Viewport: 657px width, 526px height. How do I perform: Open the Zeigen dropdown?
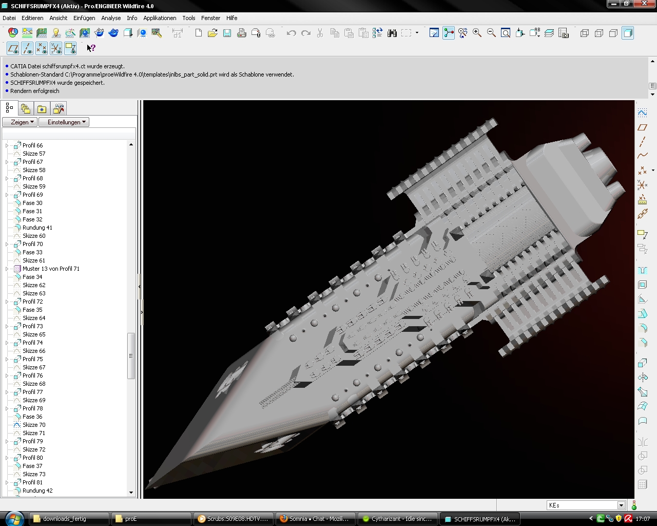coord(20,122)
